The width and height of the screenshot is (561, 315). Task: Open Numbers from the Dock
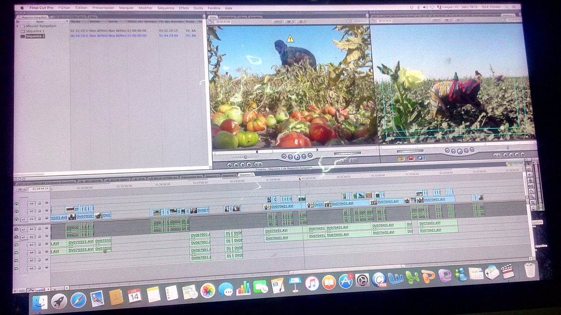pyautogui.click(x=243, y=288)
